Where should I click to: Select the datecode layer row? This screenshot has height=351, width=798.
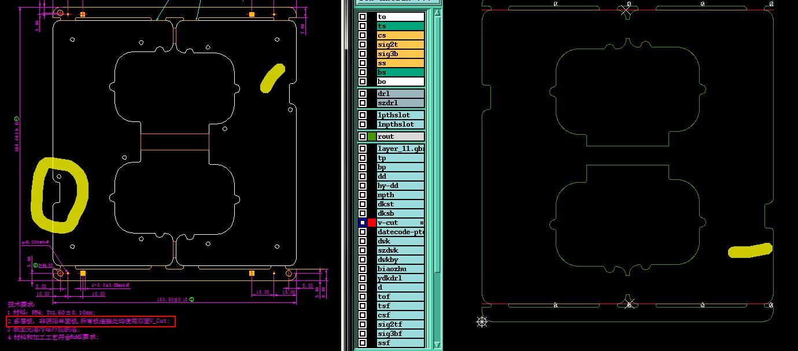[x=400, y=232]
